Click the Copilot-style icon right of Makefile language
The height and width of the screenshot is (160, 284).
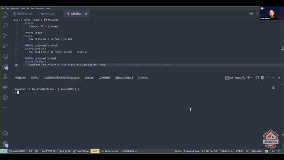(266, 151)
